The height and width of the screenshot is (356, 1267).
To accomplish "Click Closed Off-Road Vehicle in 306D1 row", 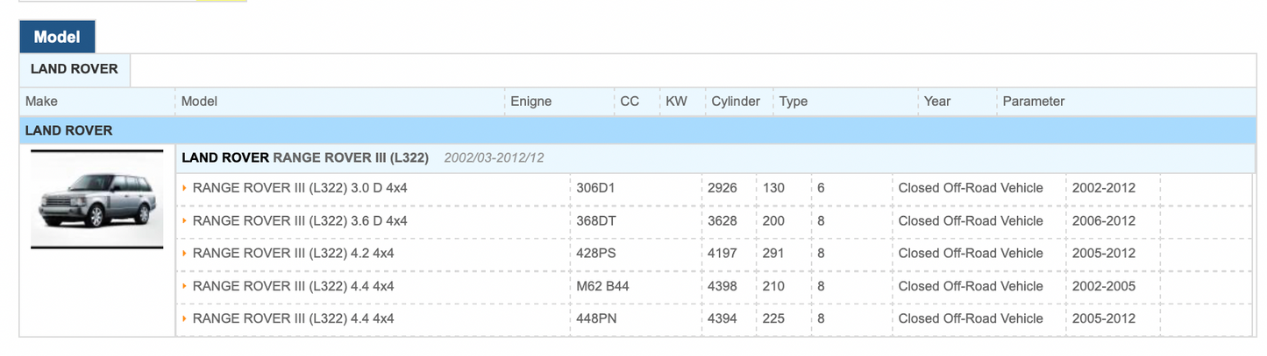I will (x=971, y=188).
